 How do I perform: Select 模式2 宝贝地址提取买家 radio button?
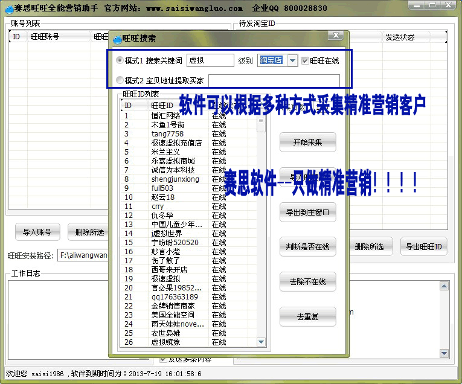click(x=120, y=80)
